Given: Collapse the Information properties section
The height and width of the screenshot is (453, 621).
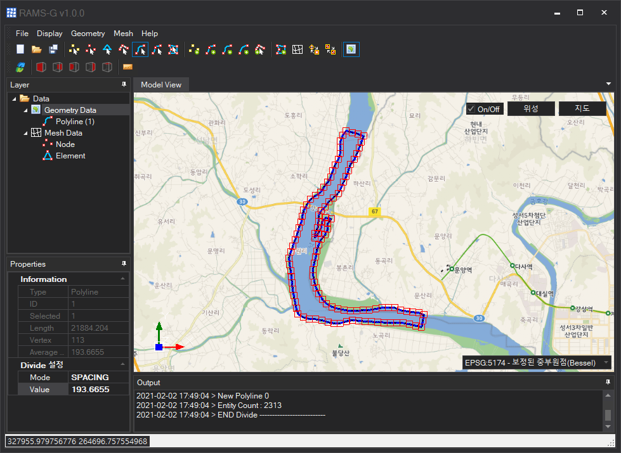Looking at the screenshot, I should (x=122, y=279).
